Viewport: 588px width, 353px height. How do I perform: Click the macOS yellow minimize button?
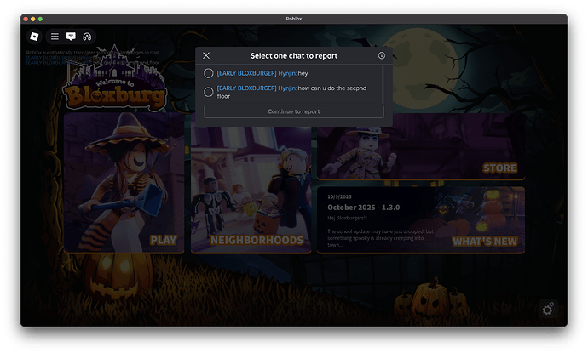click(33, 19)
